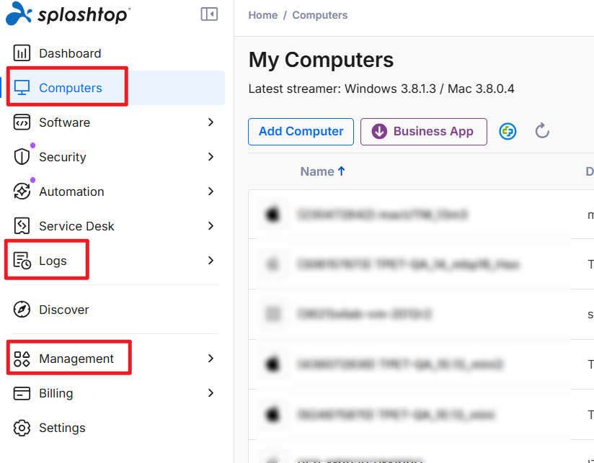Viewport: 594px width, 463px height.
Task: Click the Add Computer button
Action: (x=301, y=132)
